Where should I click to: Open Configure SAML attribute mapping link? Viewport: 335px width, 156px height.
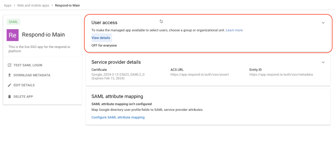point(118,118)
